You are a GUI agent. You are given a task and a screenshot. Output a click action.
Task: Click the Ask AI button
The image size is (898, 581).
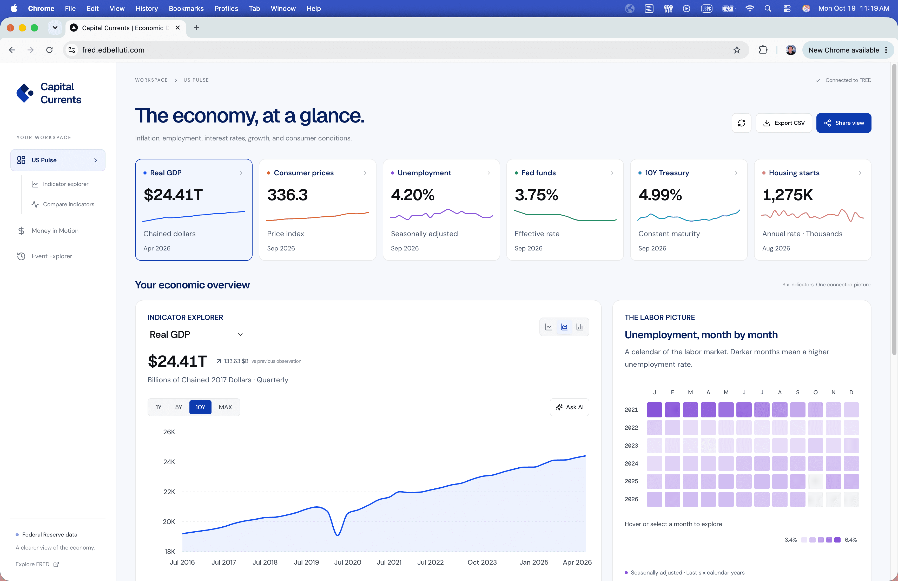(569, 407)
